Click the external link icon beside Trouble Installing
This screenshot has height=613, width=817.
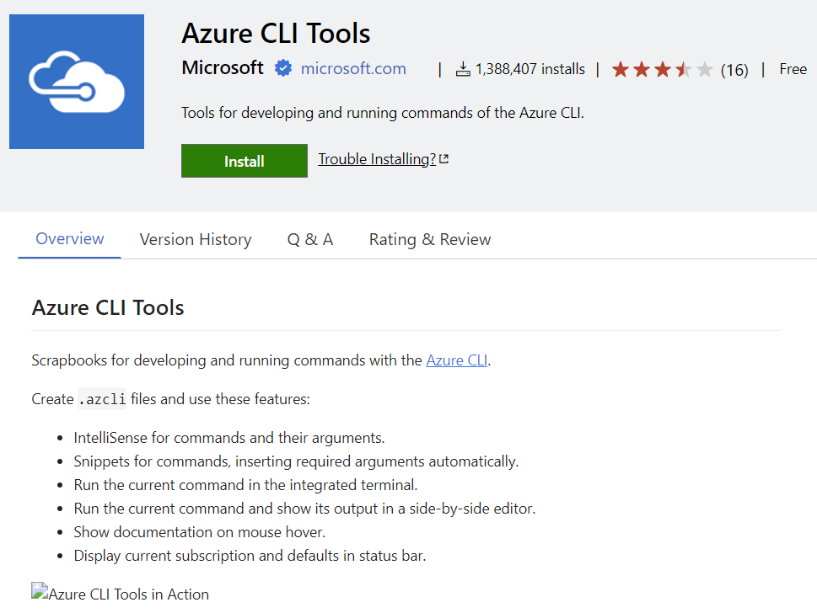(x=444, y=158)
